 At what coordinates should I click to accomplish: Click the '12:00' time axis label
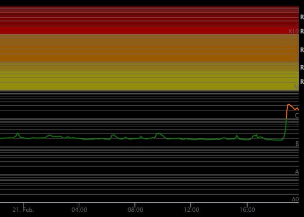(x=191, y=210)
